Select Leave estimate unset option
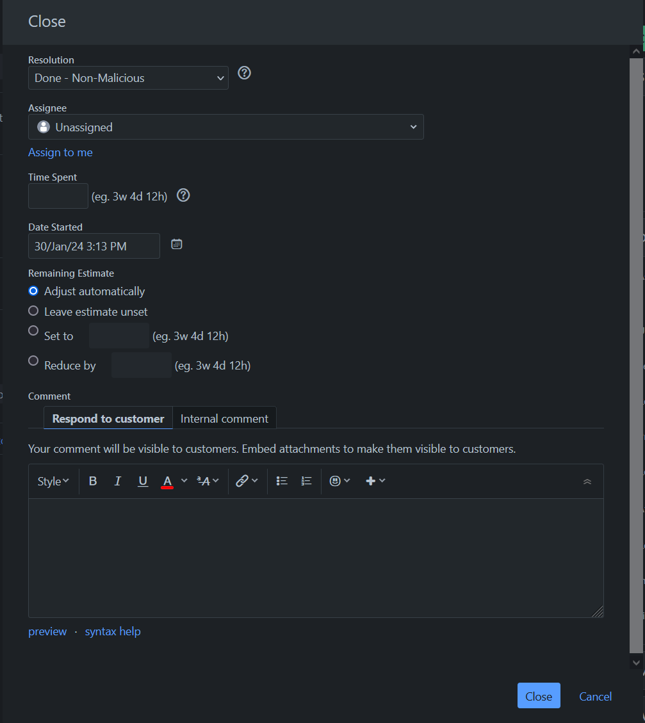The height and width of the screenshot is (723, 645). click(x=33, y=311)
